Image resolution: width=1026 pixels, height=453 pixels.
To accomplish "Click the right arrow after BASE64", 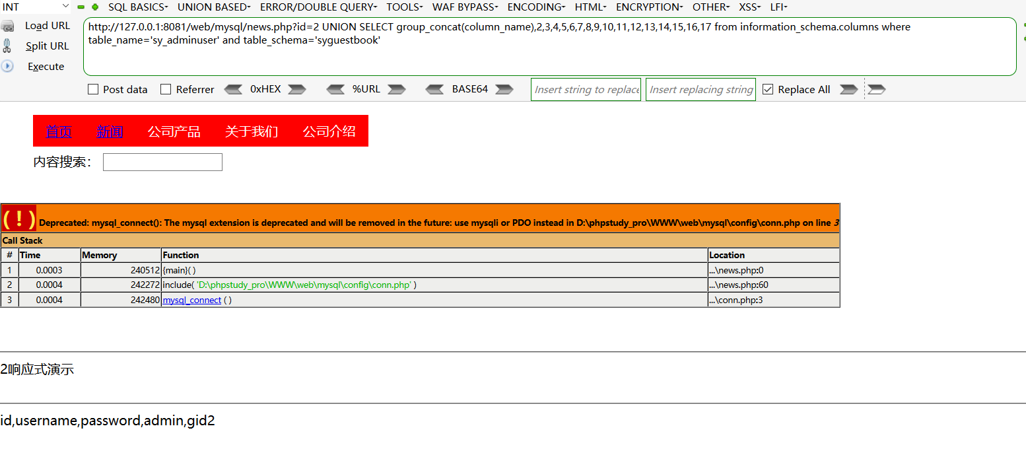I will point(504,89).
